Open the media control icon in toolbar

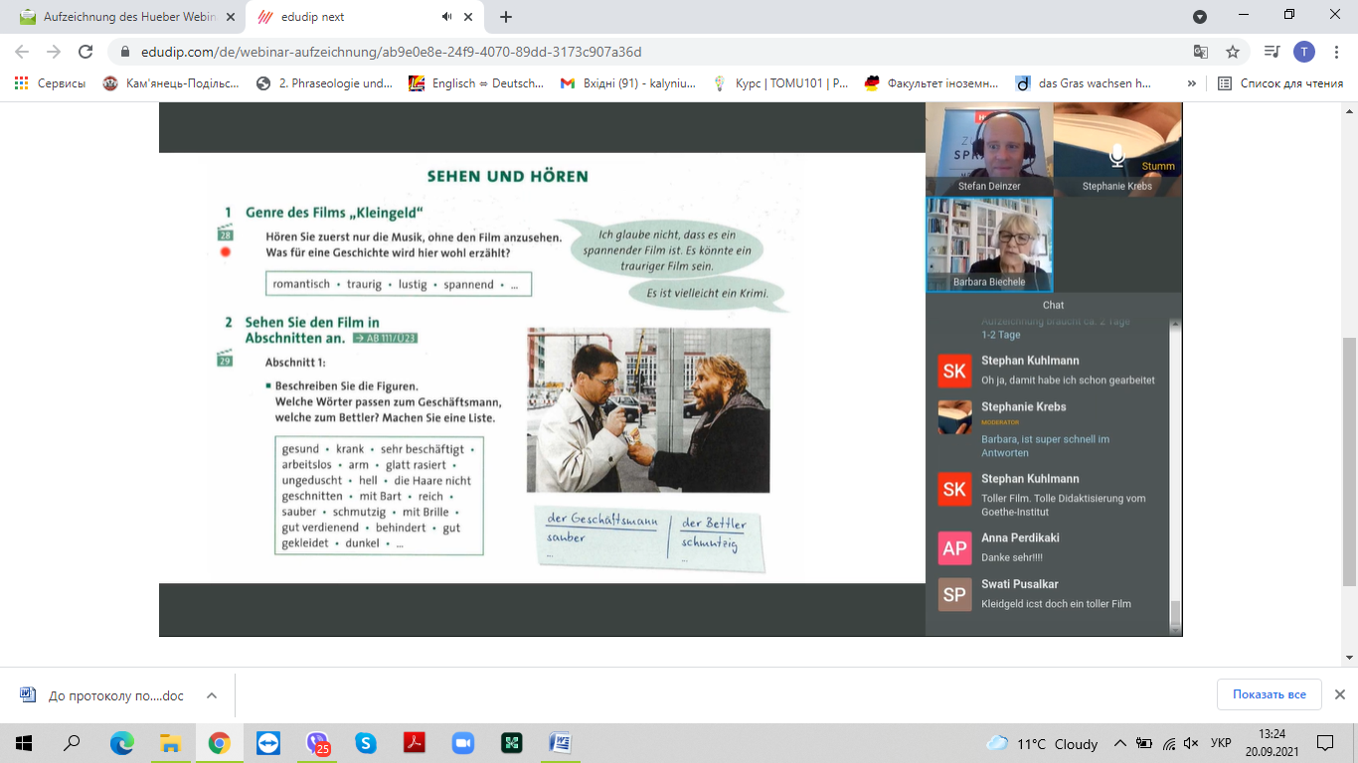[1272, 52]
